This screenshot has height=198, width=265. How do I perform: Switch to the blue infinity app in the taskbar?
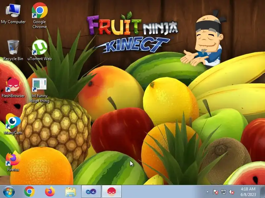[x=91, y=192]
